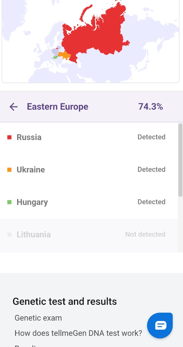
Task: Go back using the left arrow icon
Action: (14, 107)
